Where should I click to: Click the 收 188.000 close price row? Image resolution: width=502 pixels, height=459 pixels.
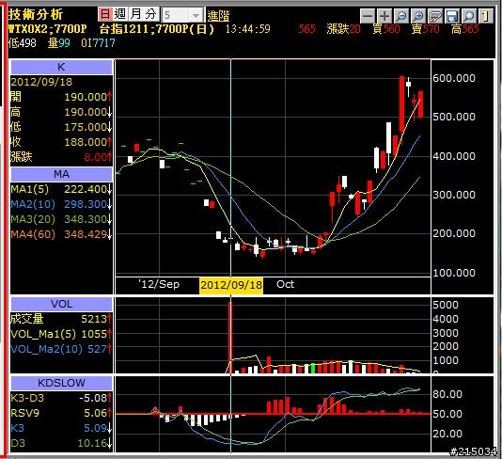(x=61, y=142)
